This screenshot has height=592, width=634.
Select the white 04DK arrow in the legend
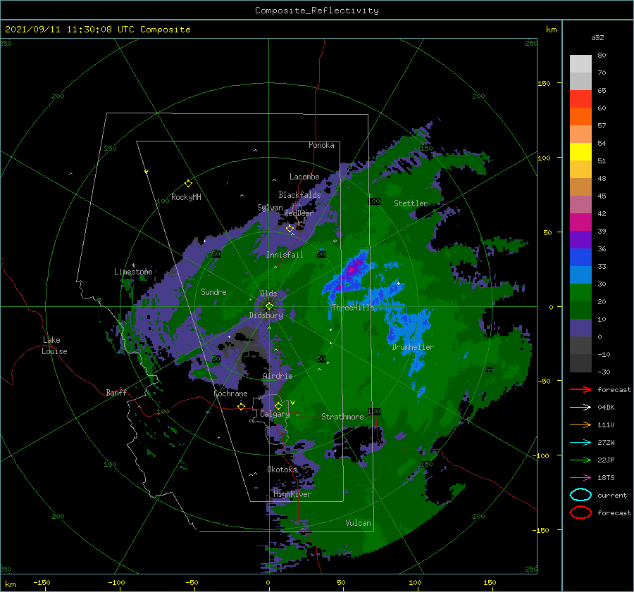coord(580,407)
